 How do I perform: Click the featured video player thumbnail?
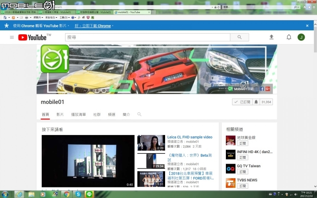point(88,161)
